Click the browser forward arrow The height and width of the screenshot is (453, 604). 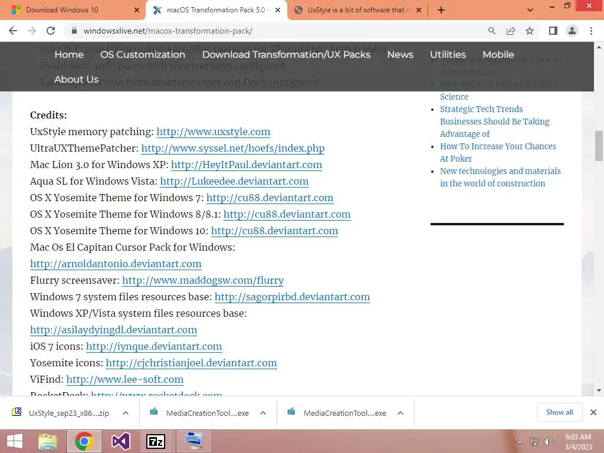point(32,31)
